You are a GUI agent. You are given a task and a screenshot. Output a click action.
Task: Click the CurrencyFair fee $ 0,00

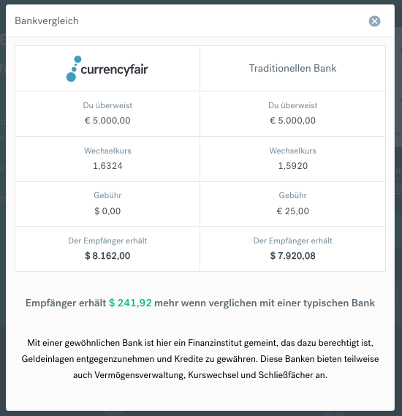click(107, 211)
